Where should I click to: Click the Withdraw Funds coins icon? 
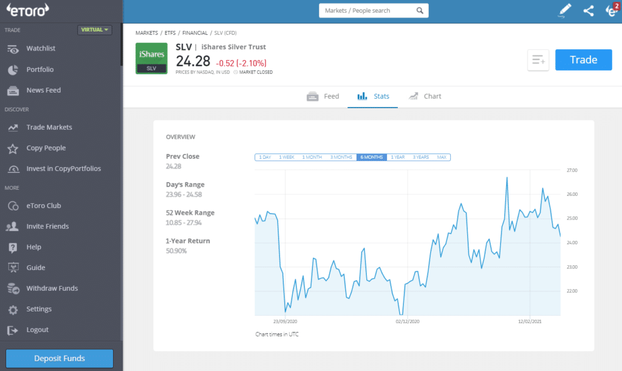[13, 288]
